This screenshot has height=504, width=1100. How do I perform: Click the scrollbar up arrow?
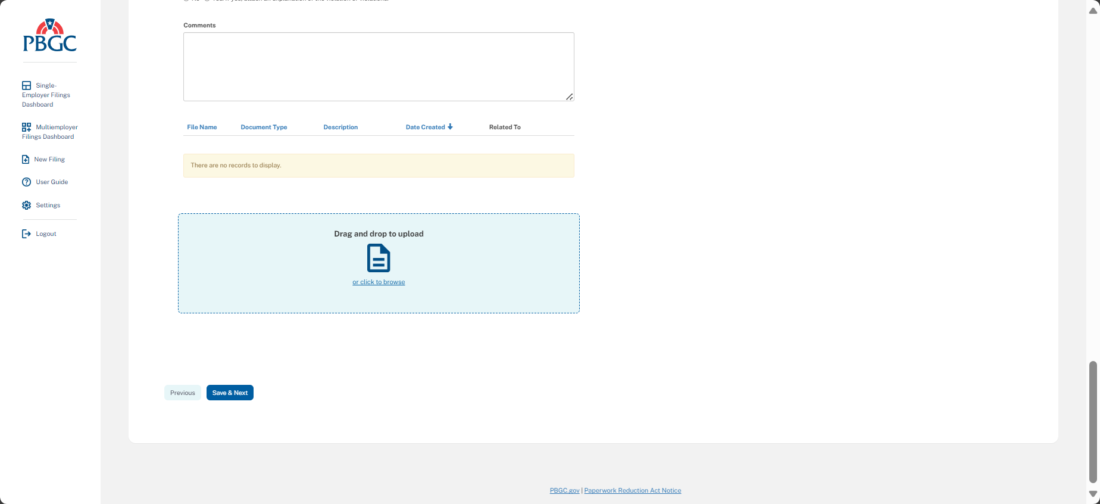pyautogui.click(x=1093, y=10)
